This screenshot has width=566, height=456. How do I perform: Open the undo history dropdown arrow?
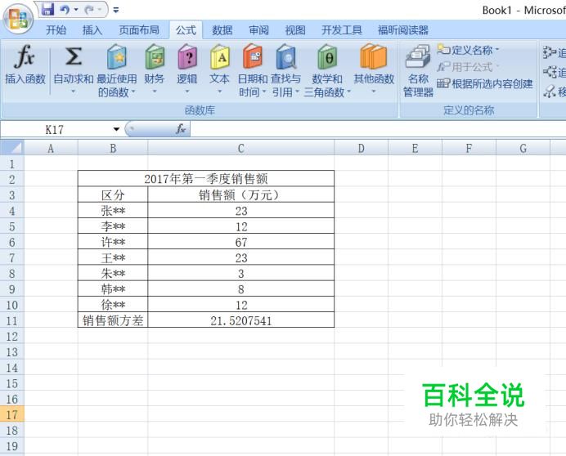(x=76, y=9)
